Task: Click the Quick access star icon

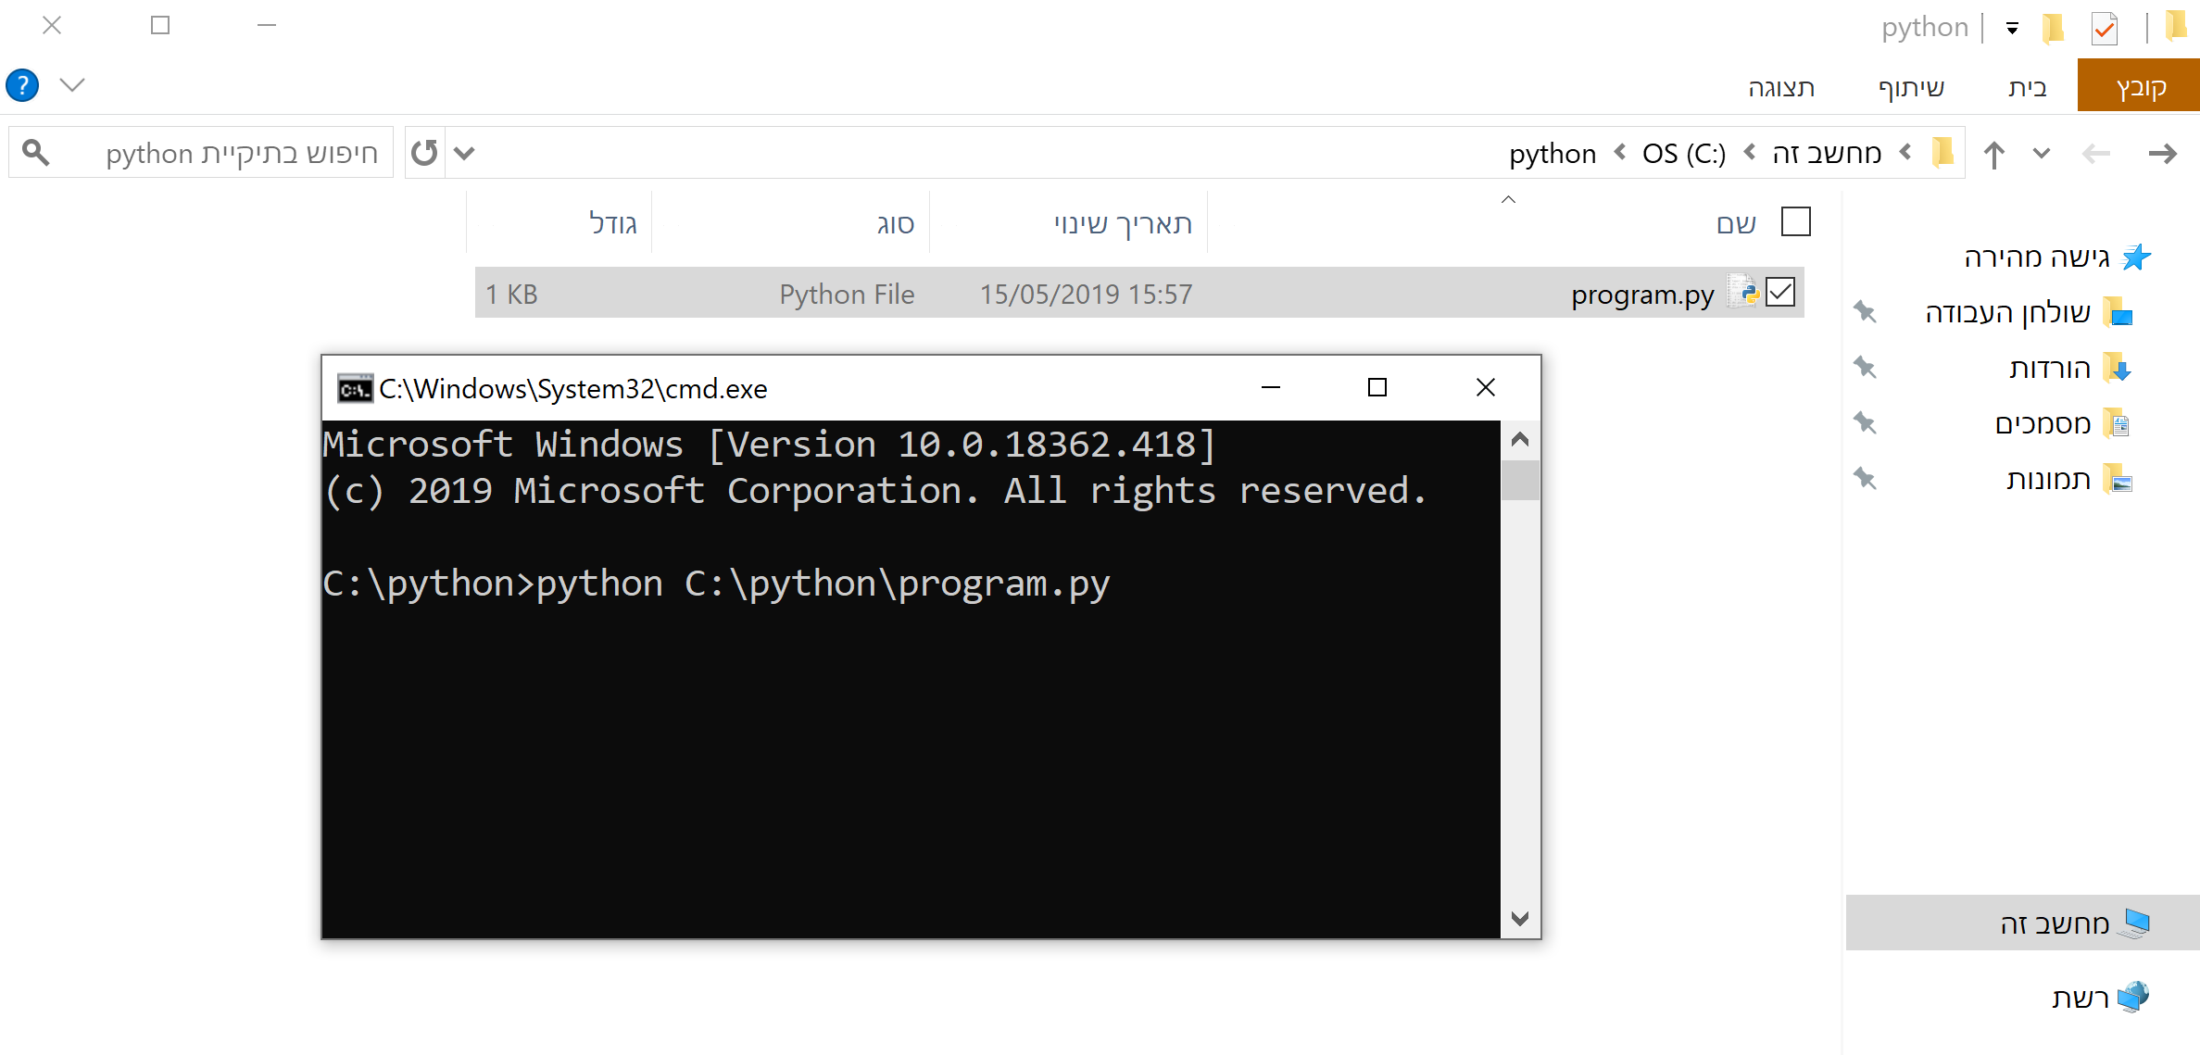Action: coord(2136,257)
